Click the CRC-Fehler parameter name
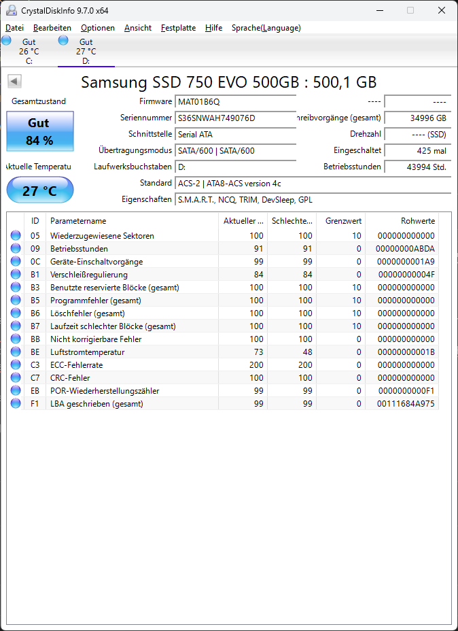Image resolution: width=458 pixels, height=631 pixels. (x=70, y=378)
